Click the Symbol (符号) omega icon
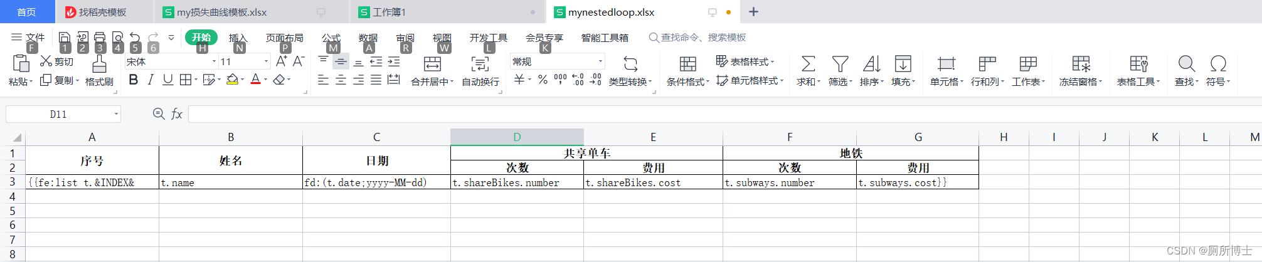This screenshot has width=1262, height=262. coord(1218,63)
